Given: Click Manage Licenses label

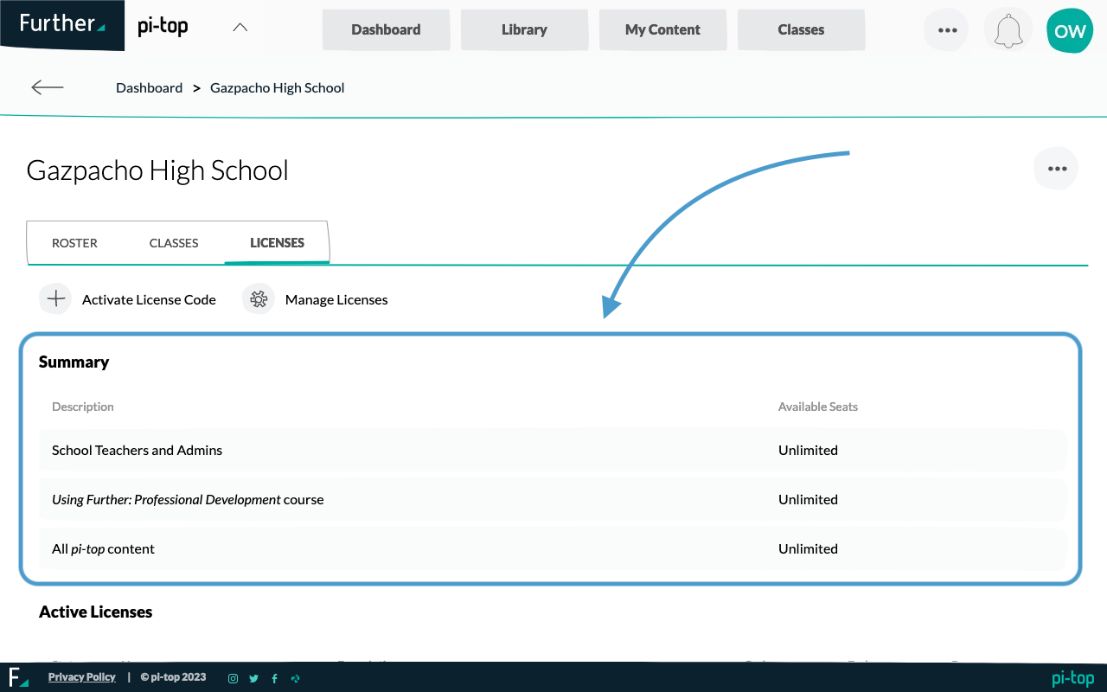Looking at the screenshot, I should pyautogui.click(x=336, y=299).
